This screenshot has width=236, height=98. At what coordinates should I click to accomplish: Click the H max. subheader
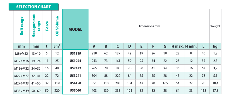pos(178,47)
